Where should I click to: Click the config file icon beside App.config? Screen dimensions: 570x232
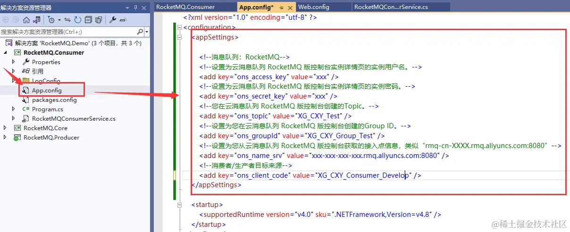click(26, 90)
